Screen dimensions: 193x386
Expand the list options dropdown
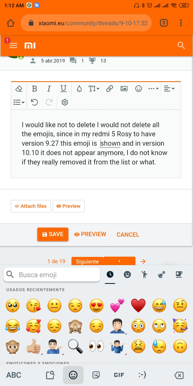pyautogui.click(x=19, y=102)
